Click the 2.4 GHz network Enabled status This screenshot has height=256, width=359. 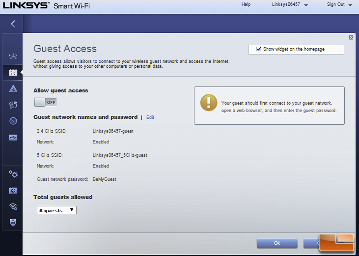pos(101,142)
